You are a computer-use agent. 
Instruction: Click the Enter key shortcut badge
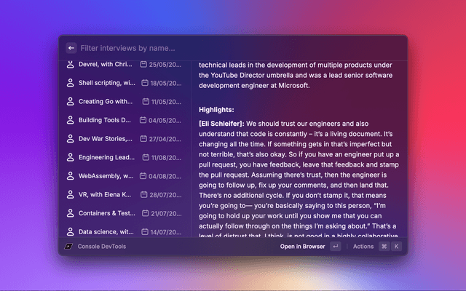(x=335, y=247)
